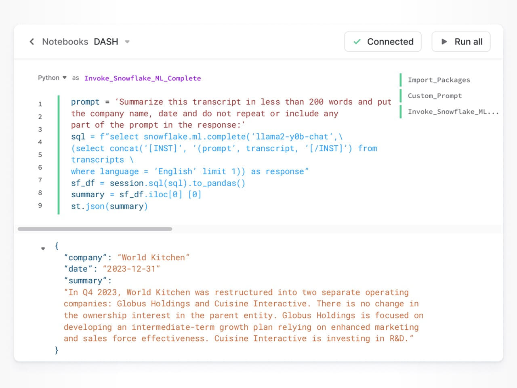Image resolution: width=517 pixels, height=388 pixels.
Task: Collapse the JSON output triangle
Action: tap(43, 248)
